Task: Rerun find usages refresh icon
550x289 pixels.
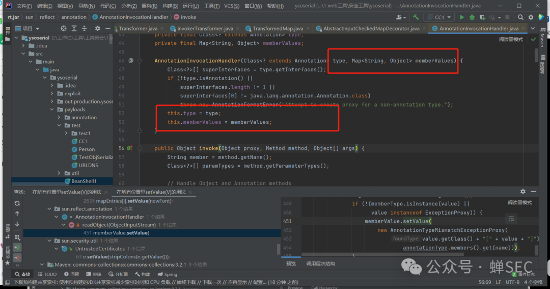Action: [x=17, y=203]
